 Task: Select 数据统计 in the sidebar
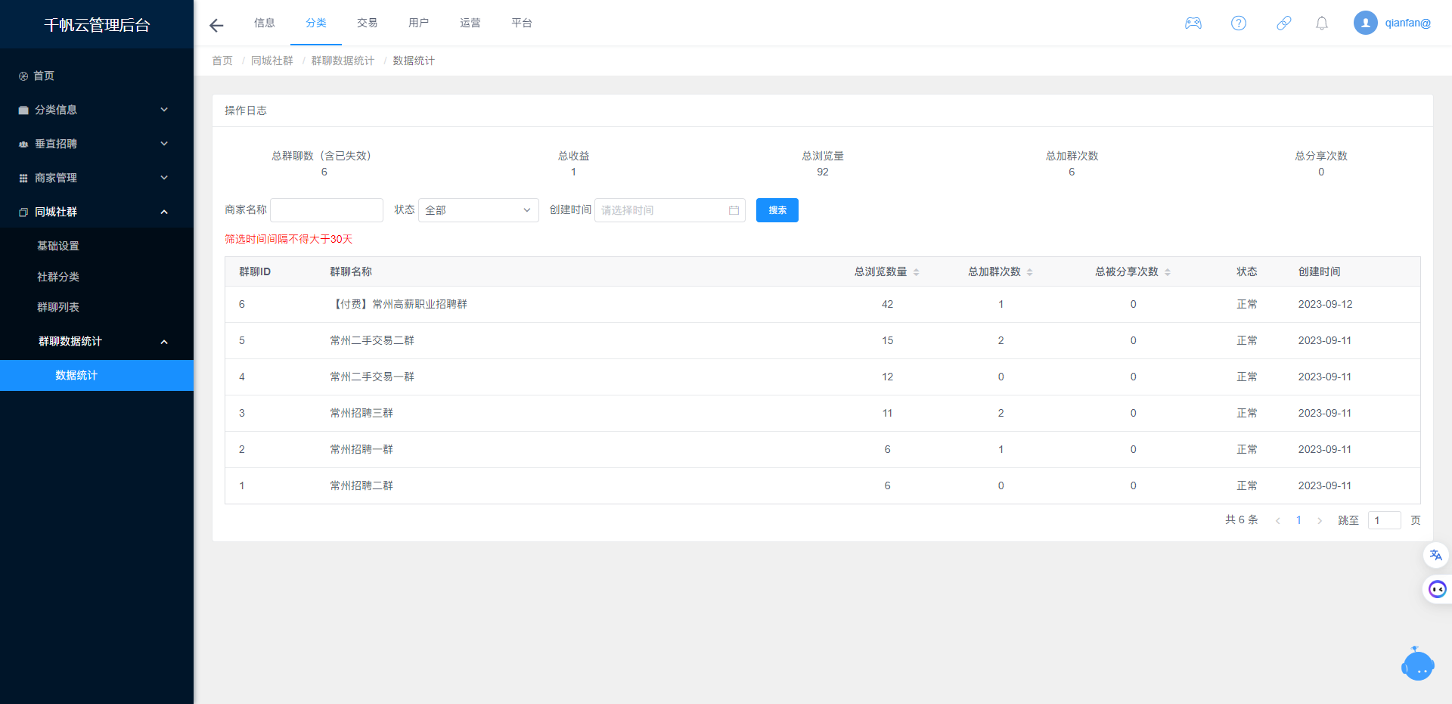97,375
